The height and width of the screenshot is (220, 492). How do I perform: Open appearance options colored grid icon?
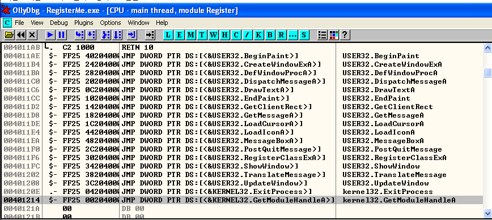tap(333, 34)
